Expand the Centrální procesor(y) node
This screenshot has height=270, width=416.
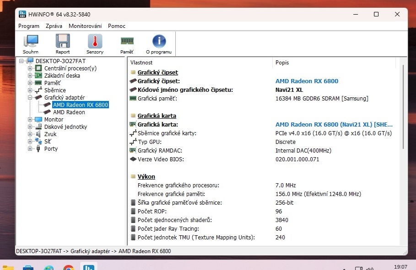[x=31, y=69]
